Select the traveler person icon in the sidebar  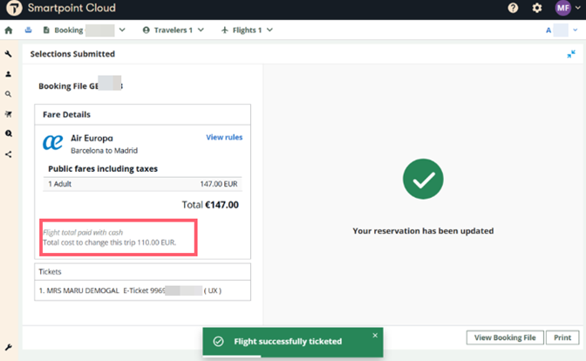point(9,74)
